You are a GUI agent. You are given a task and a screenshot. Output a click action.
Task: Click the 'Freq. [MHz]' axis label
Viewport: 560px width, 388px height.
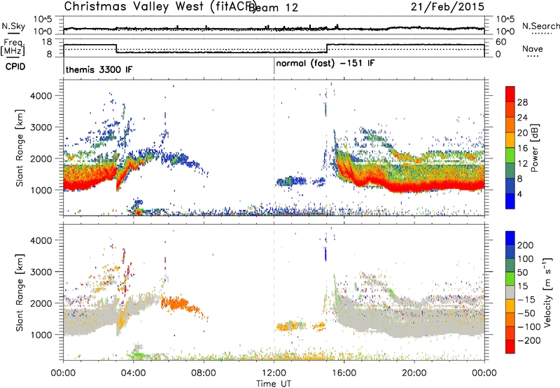tap(13, 47)
